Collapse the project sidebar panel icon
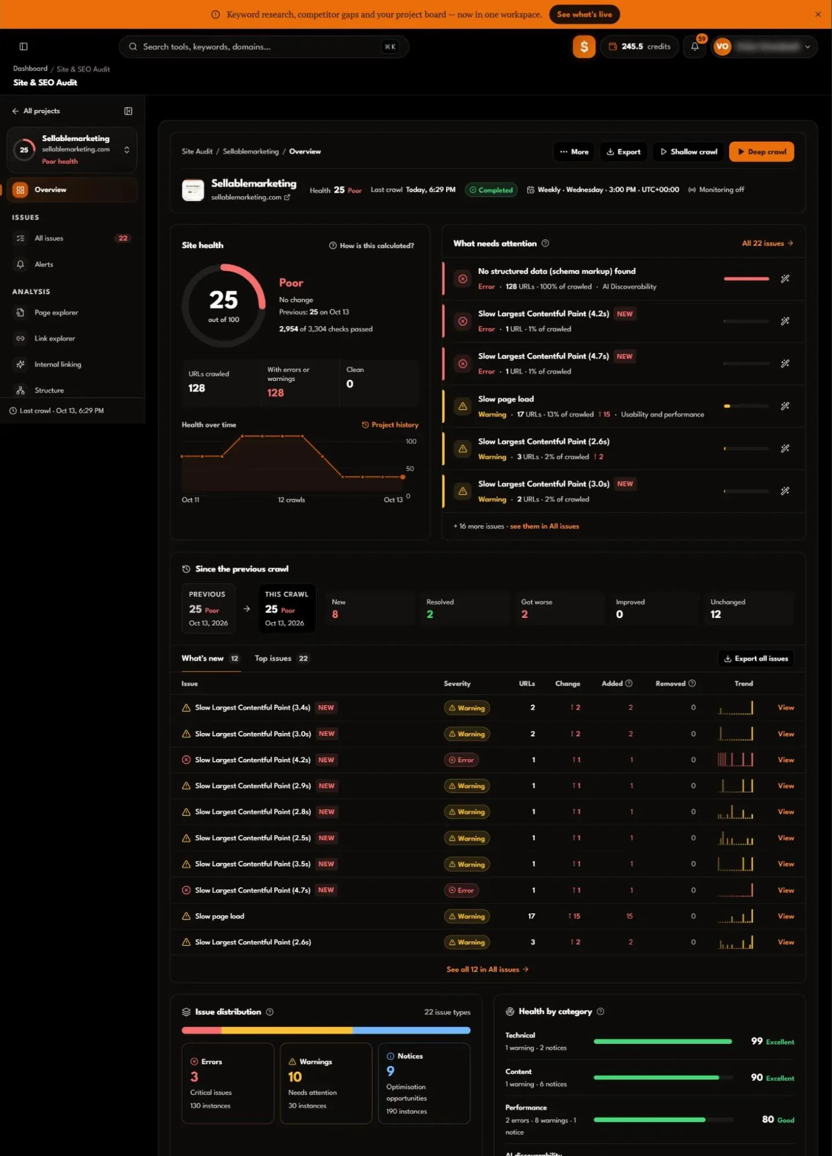Viewport: 832px width, 1156px height. (128, 111)
